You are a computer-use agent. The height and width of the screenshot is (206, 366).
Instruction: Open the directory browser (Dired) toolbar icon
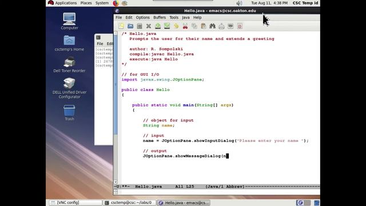pos(140,26)
